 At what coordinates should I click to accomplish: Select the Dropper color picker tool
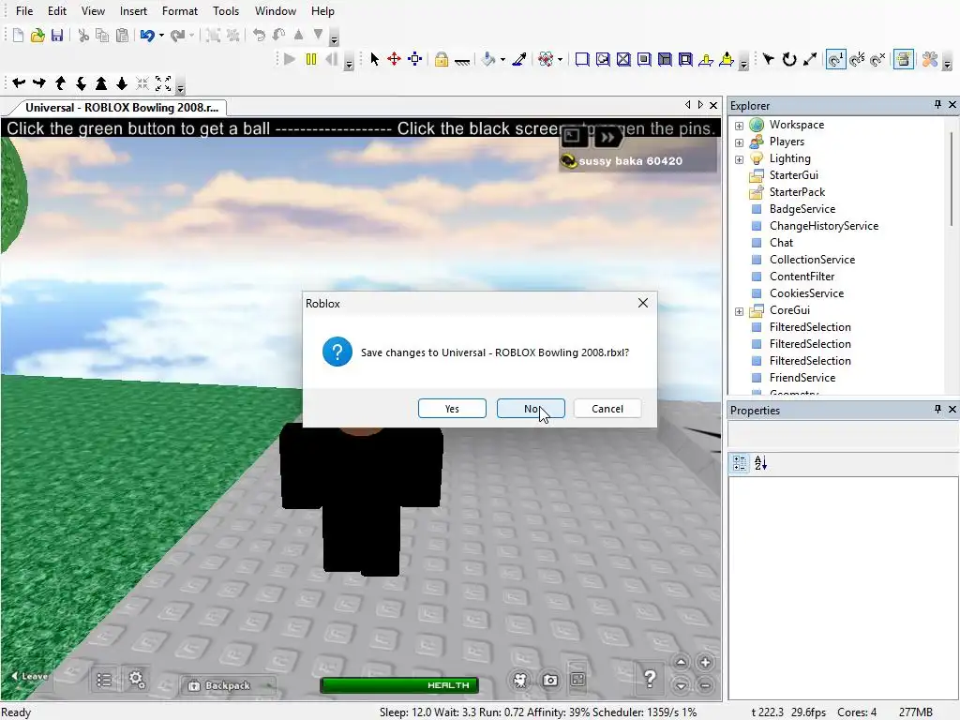pyautogui.click(x=519, y=59)
